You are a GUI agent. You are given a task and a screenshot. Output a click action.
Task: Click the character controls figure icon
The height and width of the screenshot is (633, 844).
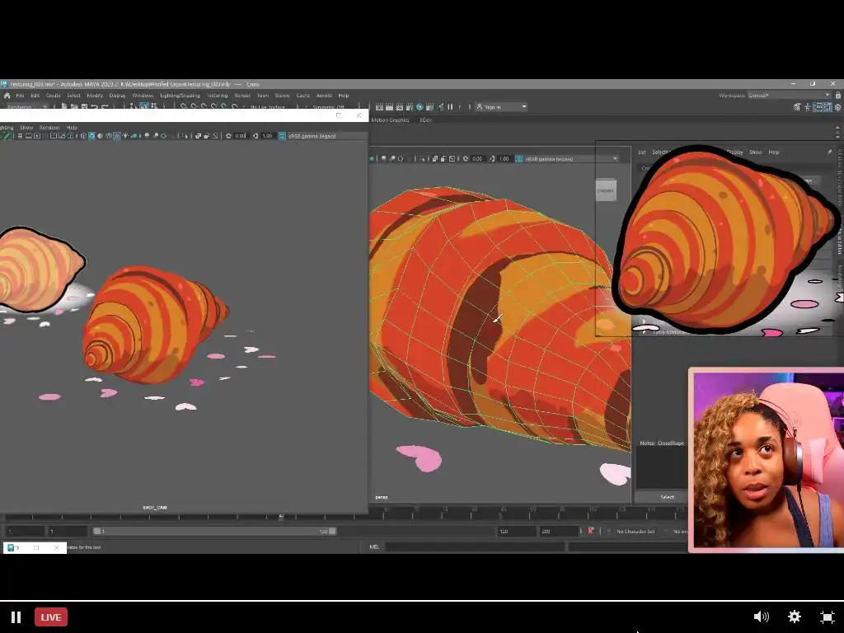coord(808,107)
